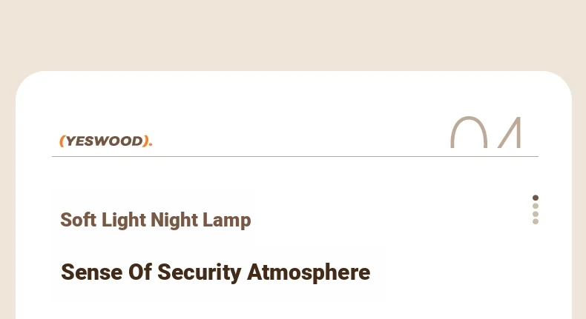The image size is (586, 319).
Task: Click the word Sense in the title
Action: [x=91, y=272]
